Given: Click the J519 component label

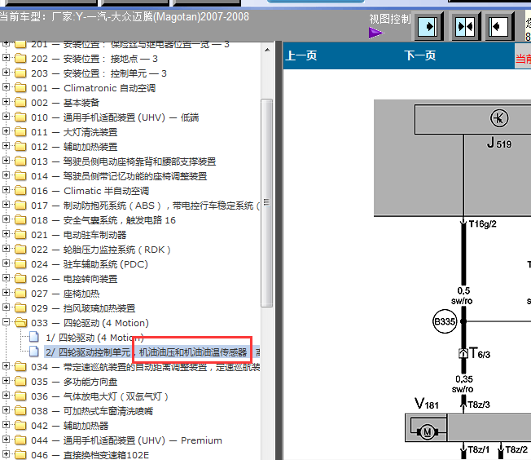Looking at the screenshot, I should pos(499,143).
